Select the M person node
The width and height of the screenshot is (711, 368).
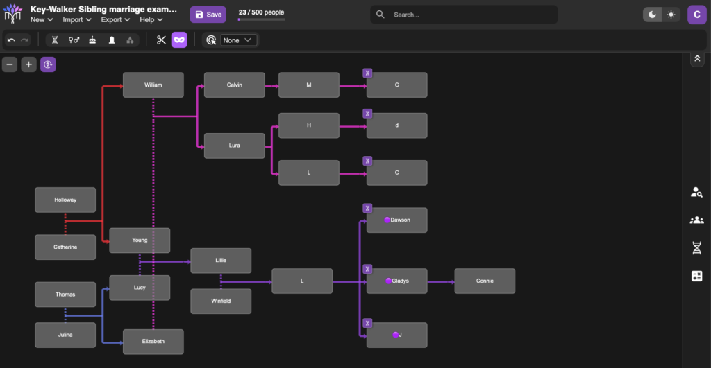[x=309, y=85]
